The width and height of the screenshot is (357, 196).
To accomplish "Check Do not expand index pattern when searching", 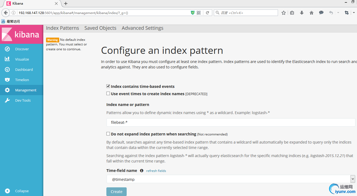I will (x=108, y=134).
